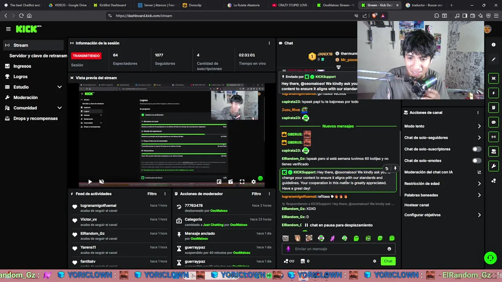The height and width of the screenshot is (282, 502).
Task: Open the hamburger menu beside the KICK logo
Action: coord(8,29)
